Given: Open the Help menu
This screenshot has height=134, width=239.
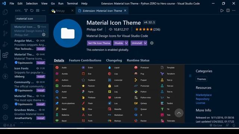Looking at the screenshot, I should click(84, 3).
